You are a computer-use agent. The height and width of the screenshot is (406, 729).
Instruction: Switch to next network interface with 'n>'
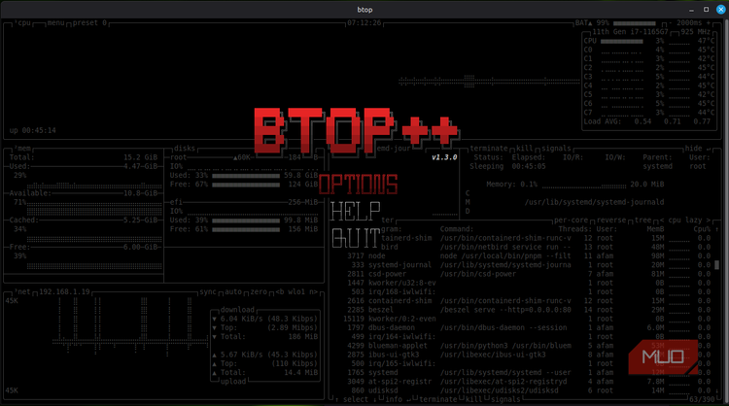click(x=314, y=291)
